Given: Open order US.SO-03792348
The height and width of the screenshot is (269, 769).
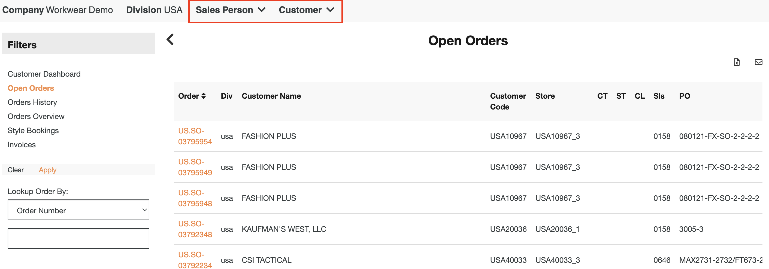Looking at the screenshot, I should 195,229.
